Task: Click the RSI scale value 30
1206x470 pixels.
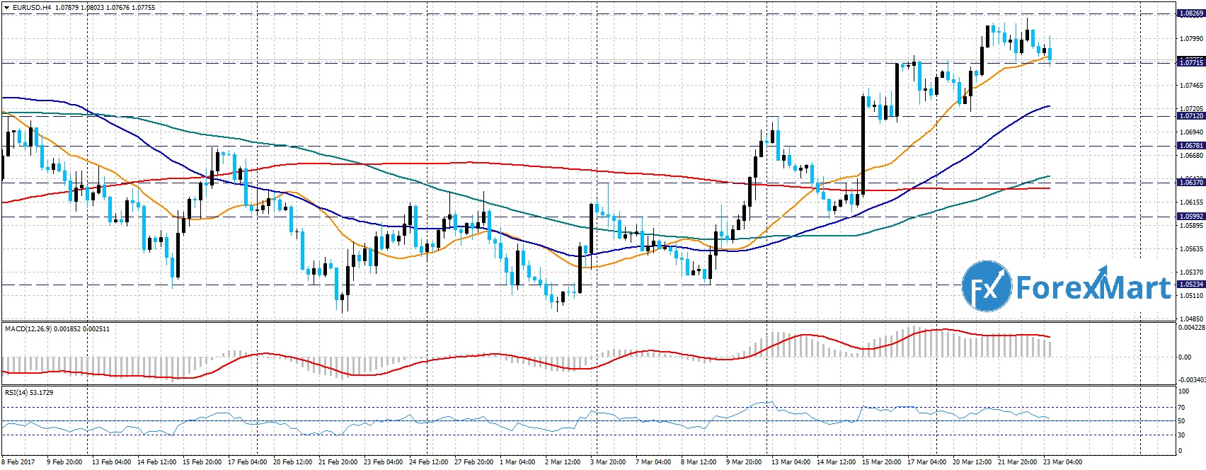Action: (1182, 435)
